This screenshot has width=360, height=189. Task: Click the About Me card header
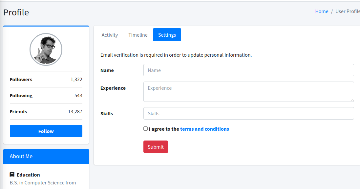click(46, 157)
